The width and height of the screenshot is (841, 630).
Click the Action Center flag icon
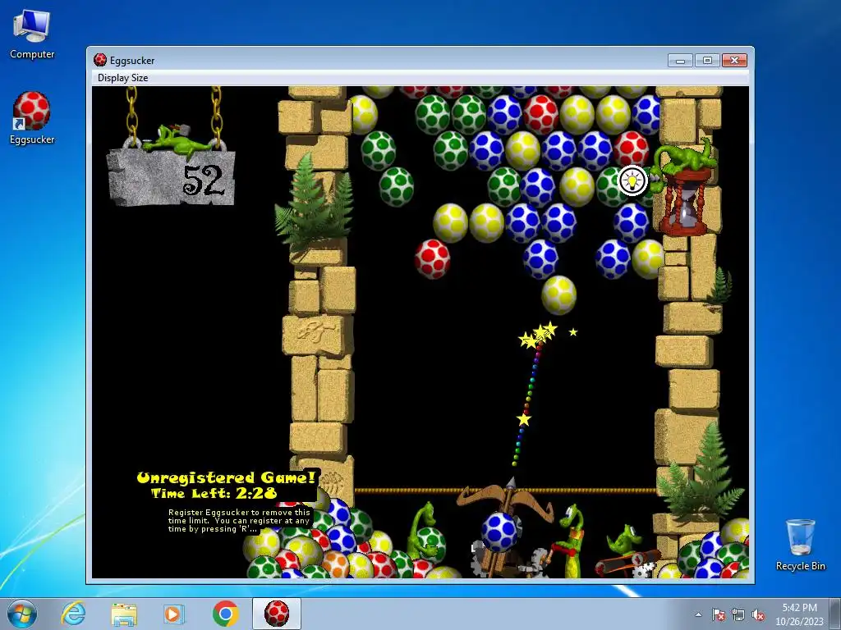[x=718, y=614]
